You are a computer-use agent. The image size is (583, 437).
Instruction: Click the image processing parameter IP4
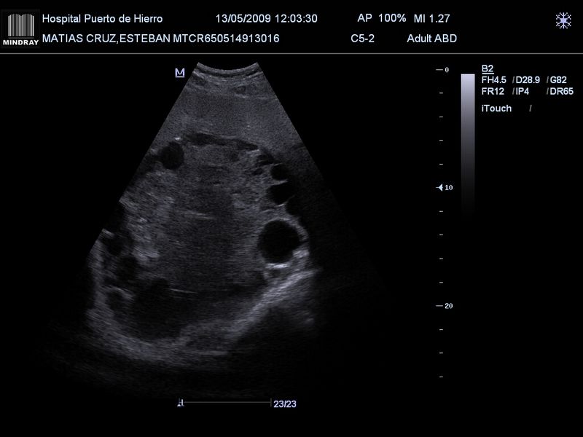click(522, 92)
